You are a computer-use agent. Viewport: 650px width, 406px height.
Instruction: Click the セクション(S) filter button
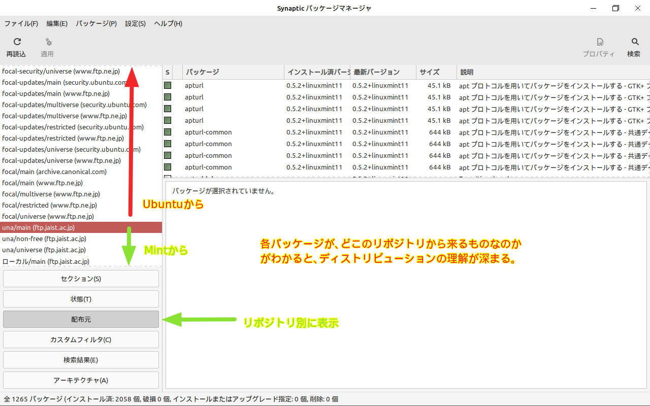[81, 279]
